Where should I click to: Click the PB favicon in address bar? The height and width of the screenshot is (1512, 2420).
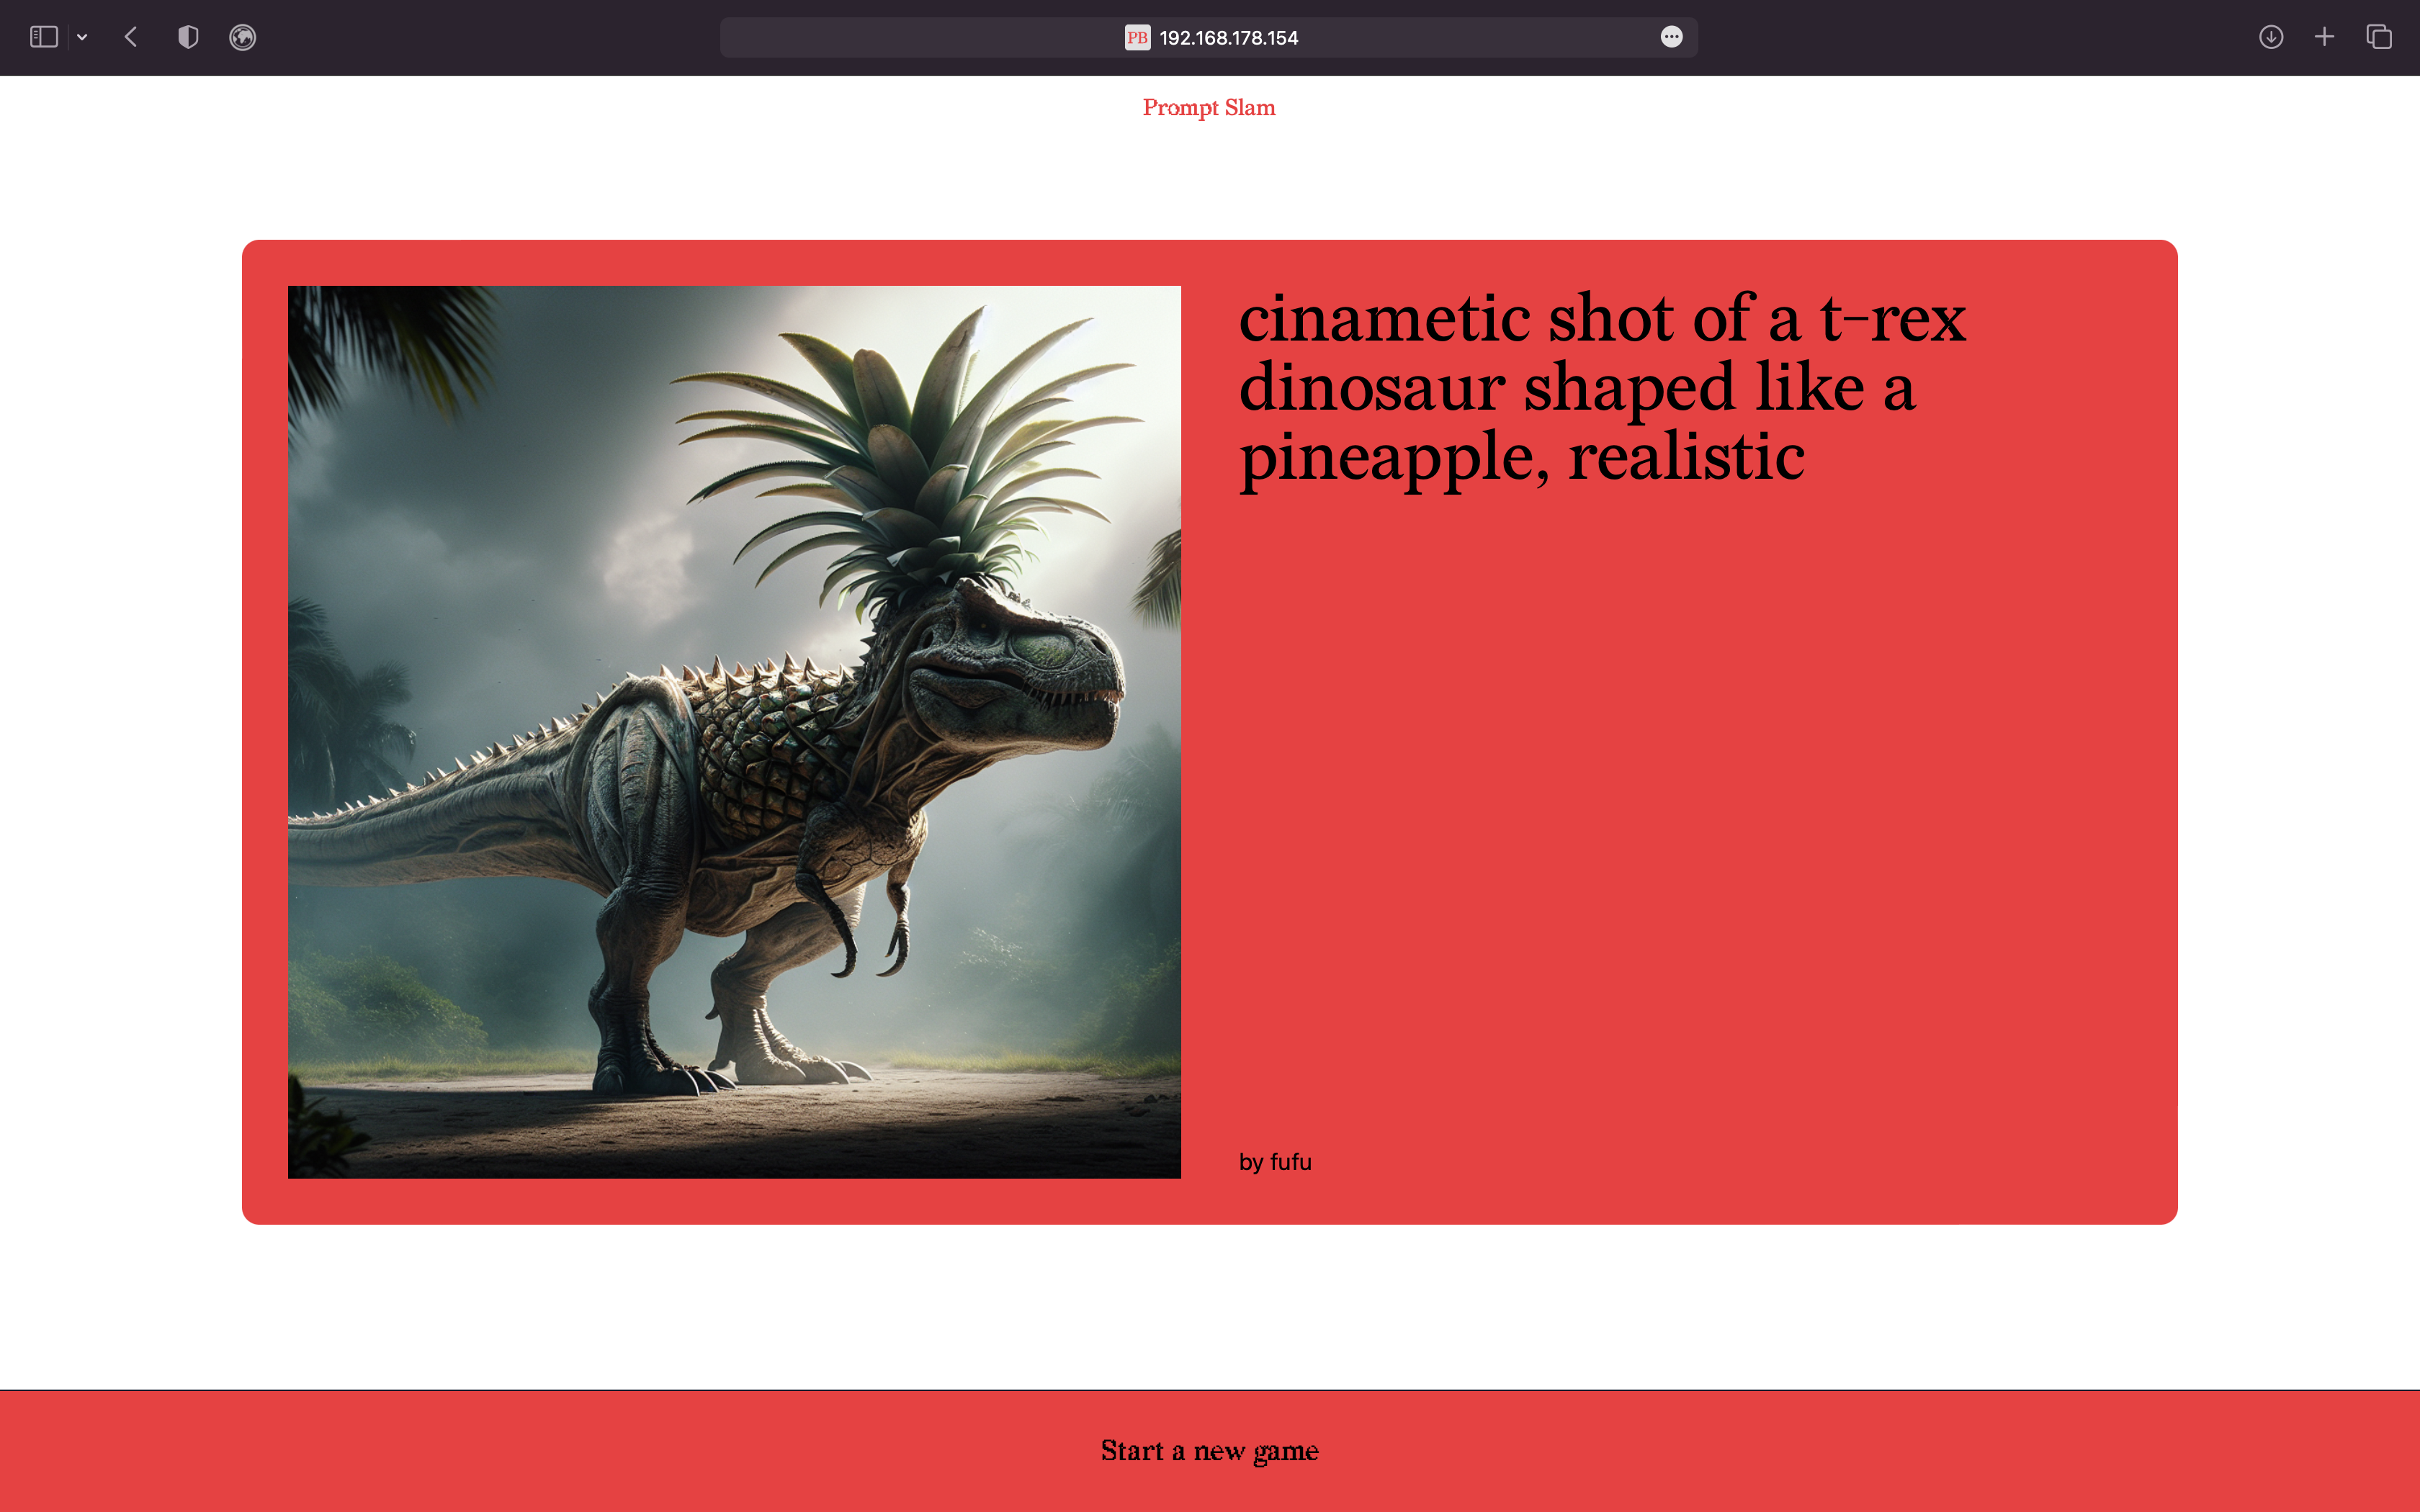[1137, 37]
